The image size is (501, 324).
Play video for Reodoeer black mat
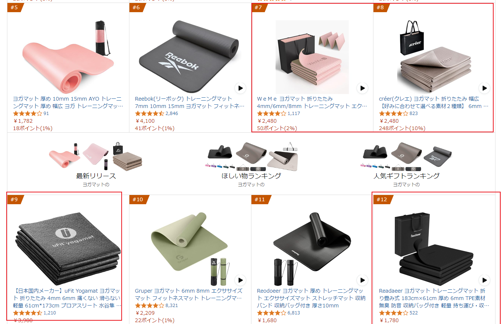(x=362, y=280)
